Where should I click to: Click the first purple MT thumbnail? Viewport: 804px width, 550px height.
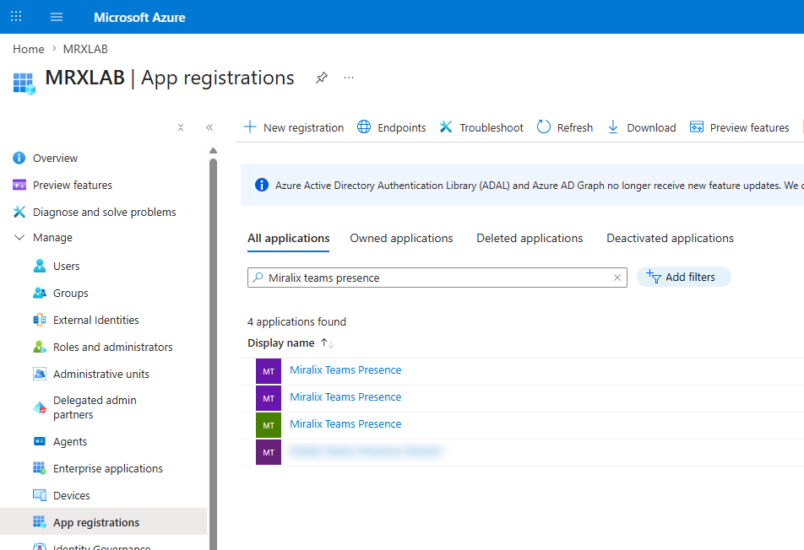tap(269, 371)
